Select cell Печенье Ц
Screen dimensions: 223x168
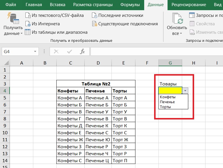(x=98, y=160)
